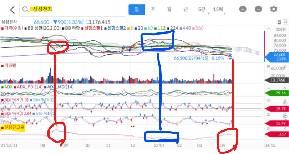Click the BB 하한 legend label
The height and width of the screenshot is (154, 289).
coord(72,28)
